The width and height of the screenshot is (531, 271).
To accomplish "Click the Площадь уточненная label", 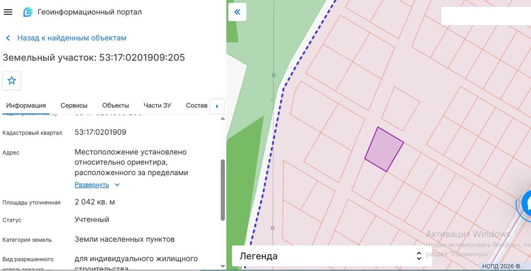I will 31,202.
